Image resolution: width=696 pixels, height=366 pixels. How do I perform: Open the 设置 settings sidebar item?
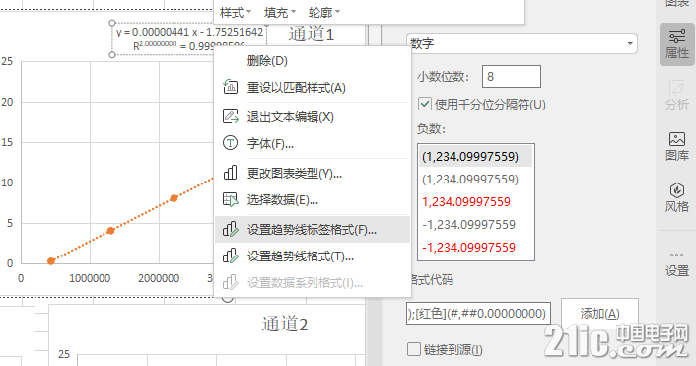pos(677,263)
